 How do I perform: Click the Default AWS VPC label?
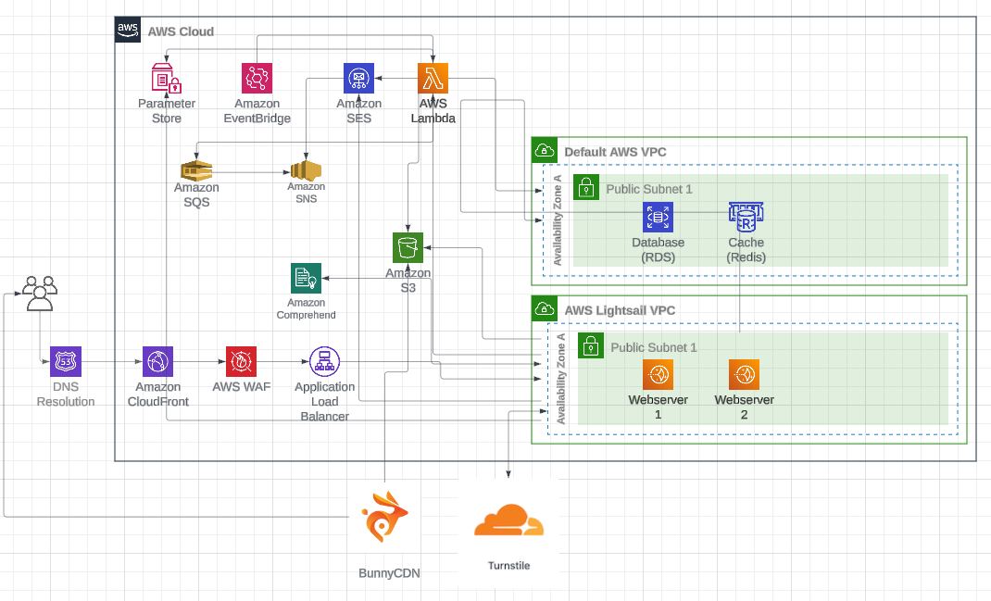click(x=615, y=152)
